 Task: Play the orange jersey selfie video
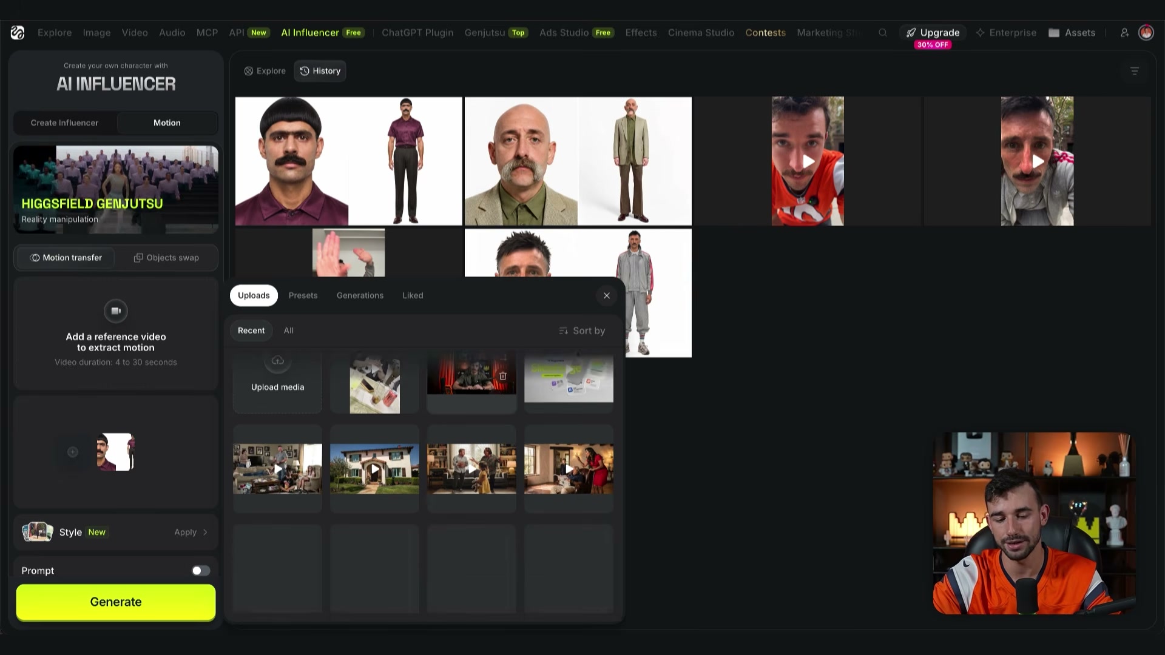(x=808, y=161)
